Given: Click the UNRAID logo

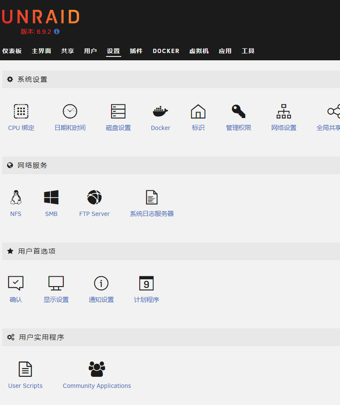Looking at the screenshot, I should tap(41, 17).
